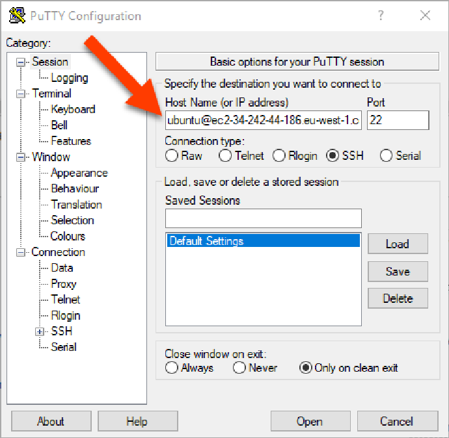This screenshot has height=438, width=449.
Task: Open the Logging settings category
Action: pos(69,78)
